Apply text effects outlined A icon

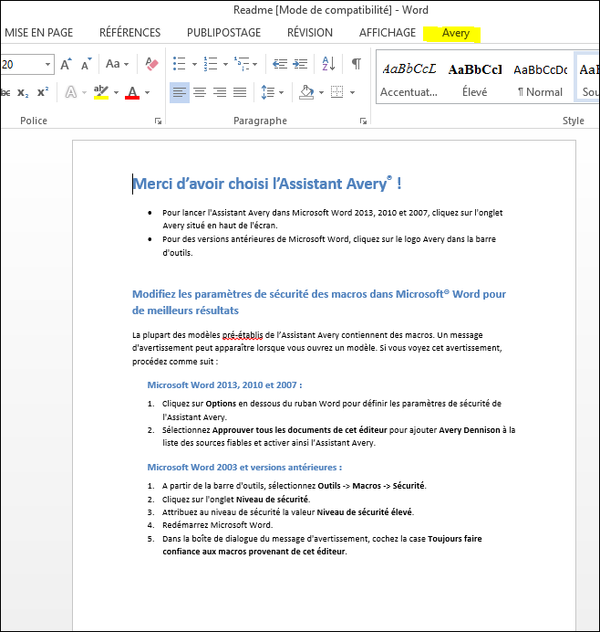coord(71,93)
